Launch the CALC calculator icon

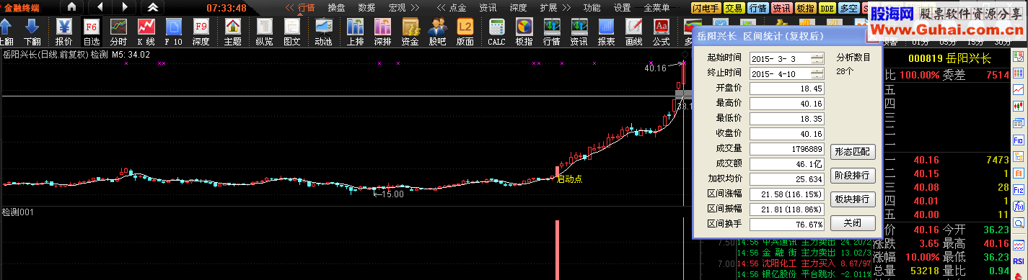[x=496, y=27]
